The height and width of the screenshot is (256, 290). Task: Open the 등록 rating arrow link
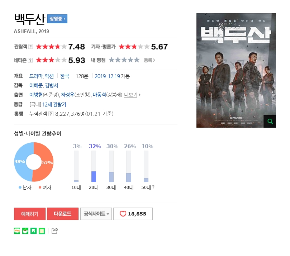(x=149, y=60)
